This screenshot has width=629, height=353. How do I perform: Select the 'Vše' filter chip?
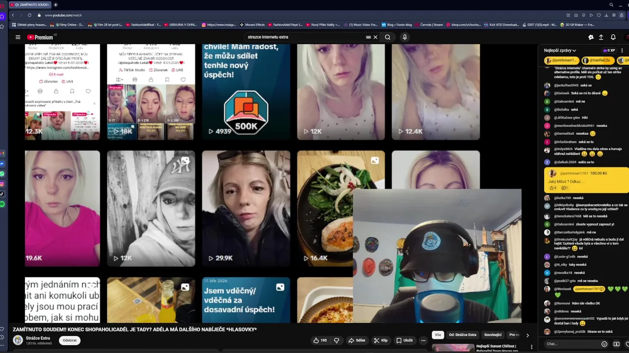[438, 335]
